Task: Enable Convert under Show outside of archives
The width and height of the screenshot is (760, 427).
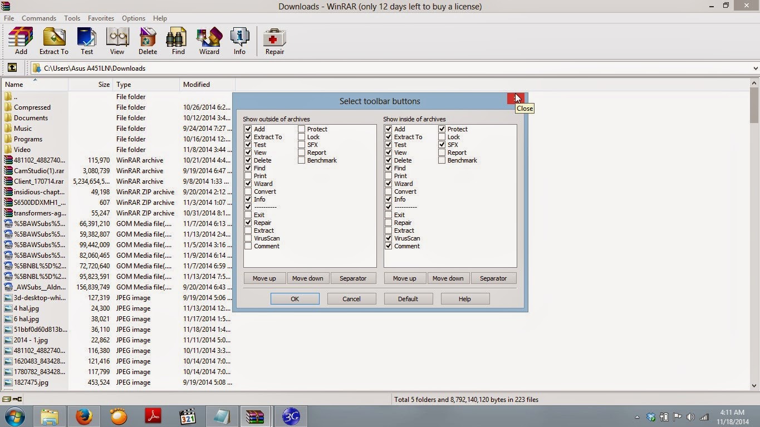Action: (x=248, y=192)
